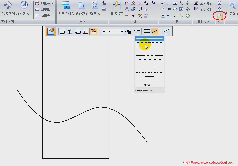Click the top cube icon in 边 group
The width and height of the screenshot is (238, 166).
(x=220, y=3)
